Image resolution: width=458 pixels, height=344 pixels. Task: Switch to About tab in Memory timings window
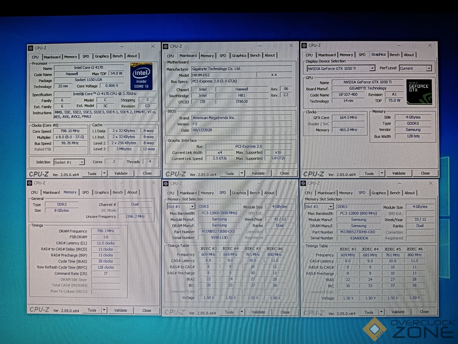point(132,192)
